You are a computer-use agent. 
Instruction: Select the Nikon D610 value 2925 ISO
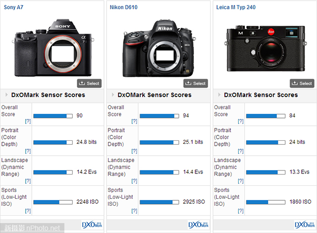pos(194,202)
